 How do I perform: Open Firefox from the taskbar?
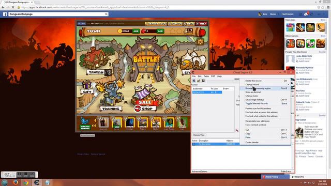(15, 182)
